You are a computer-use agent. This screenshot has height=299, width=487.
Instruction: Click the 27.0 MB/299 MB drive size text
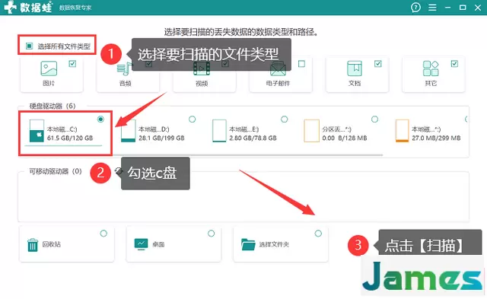pyautogui.click(x=436, y=138)
